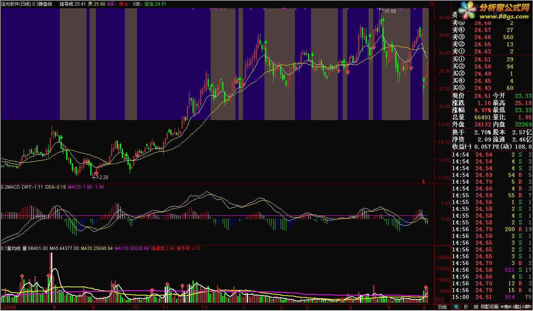Click the 界:25.98 readout
This screenshot has width=533, height=311.
97,4
